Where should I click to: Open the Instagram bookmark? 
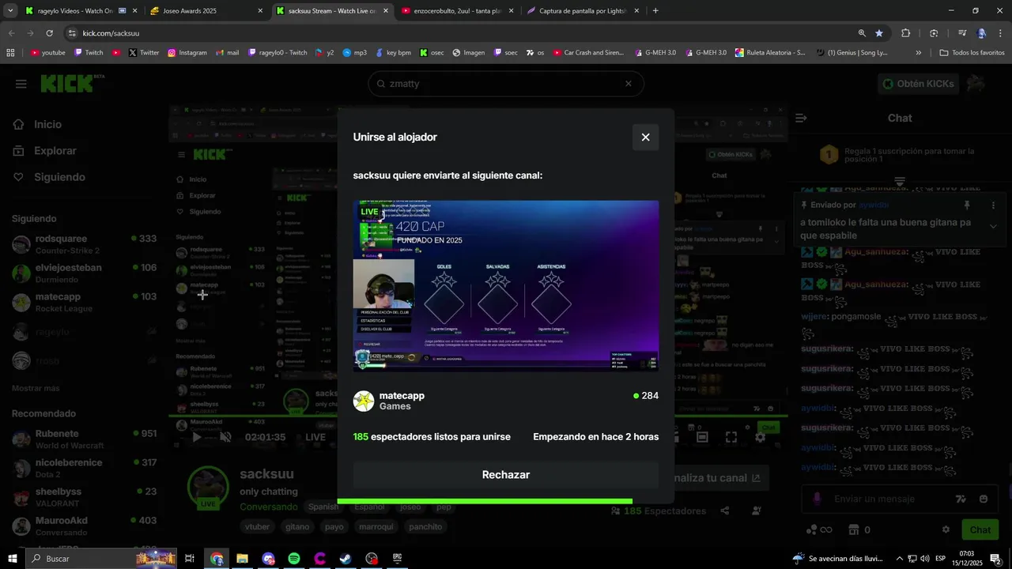(187, 53)
